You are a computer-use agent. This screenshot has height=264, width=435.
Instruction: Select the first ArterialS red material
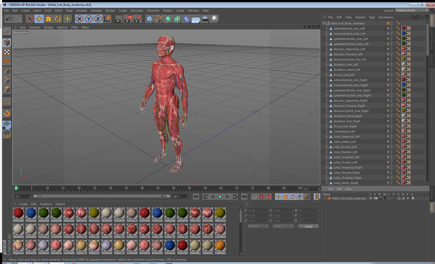point(18,215)
